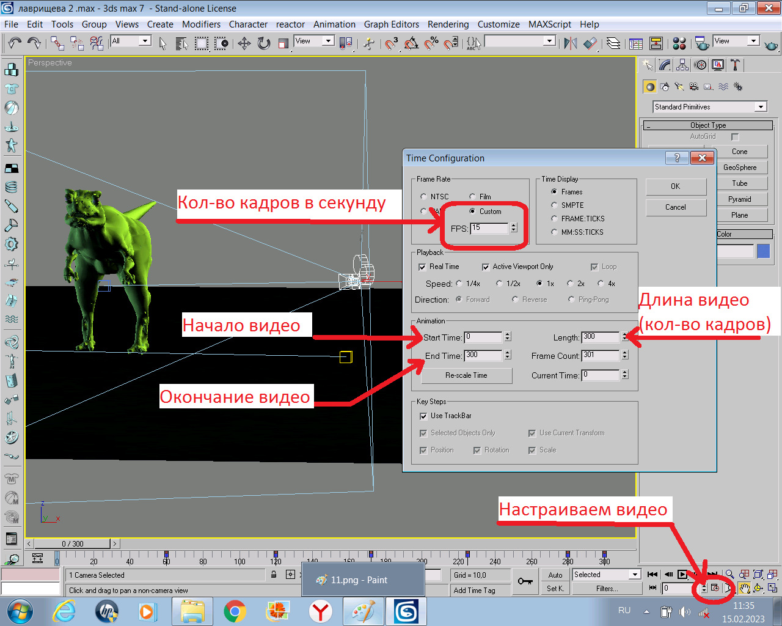Image resolution: width=782 pixels, height=626 pixels.
Task: Toggle Use TrackBar checkbox
Action: point(423,416)
